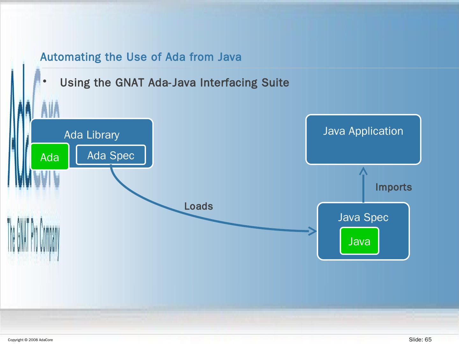This screenshot has width=459, height=344.
Task: Select the bullet "Using the GNAT Ada-Java Interfacing Suite"
Action: pyautogui.click(x=175, y=82)
